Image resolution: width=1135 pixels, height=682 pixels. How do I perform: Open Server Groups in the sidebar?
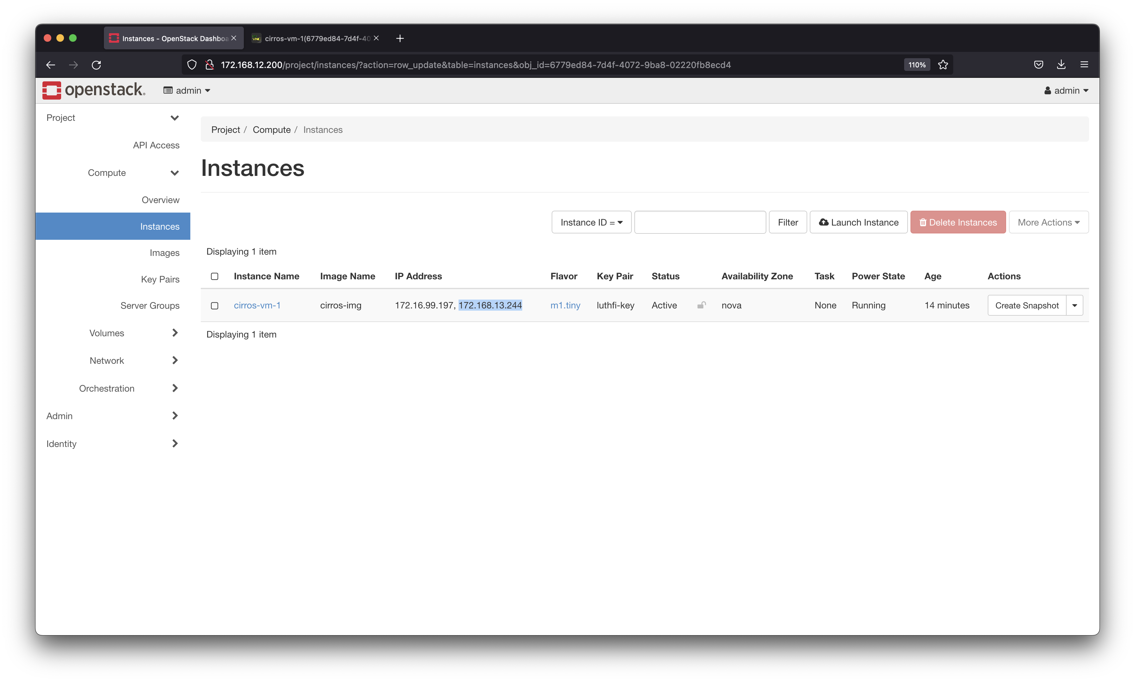(x=149, y=306)
